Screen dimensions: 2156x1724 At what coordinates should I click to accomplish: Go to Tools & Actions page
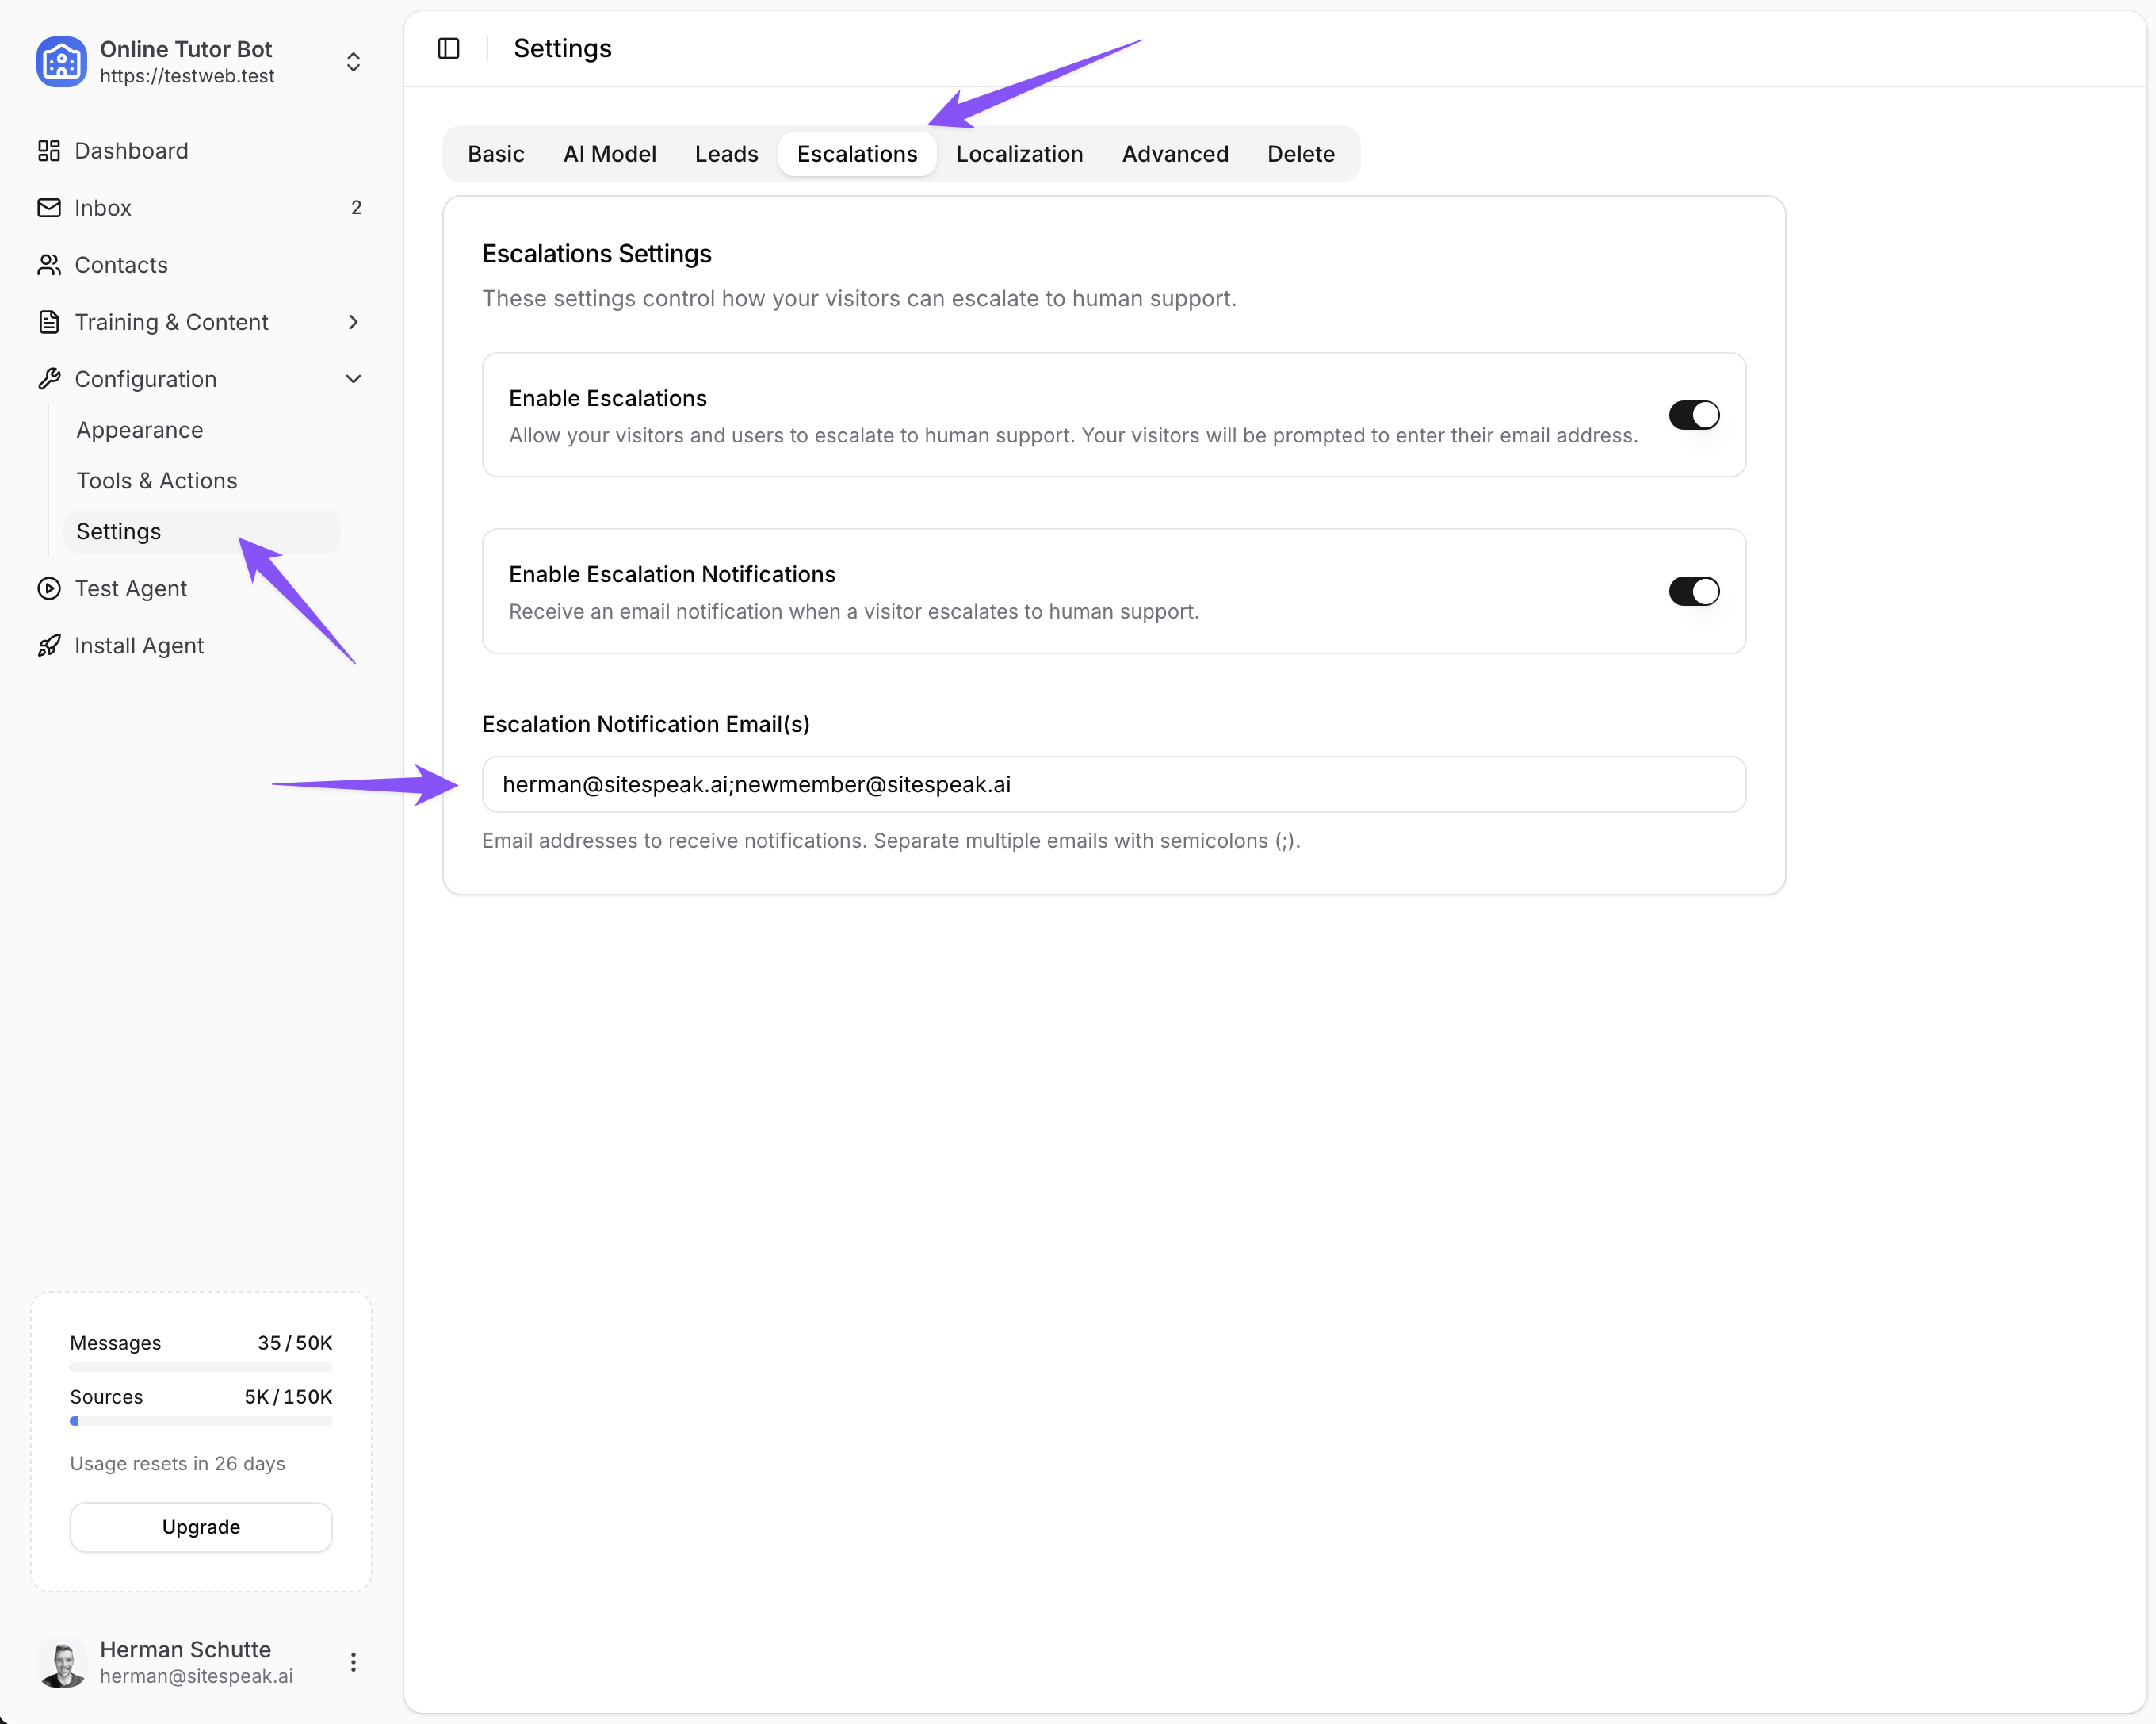point(157,481)
